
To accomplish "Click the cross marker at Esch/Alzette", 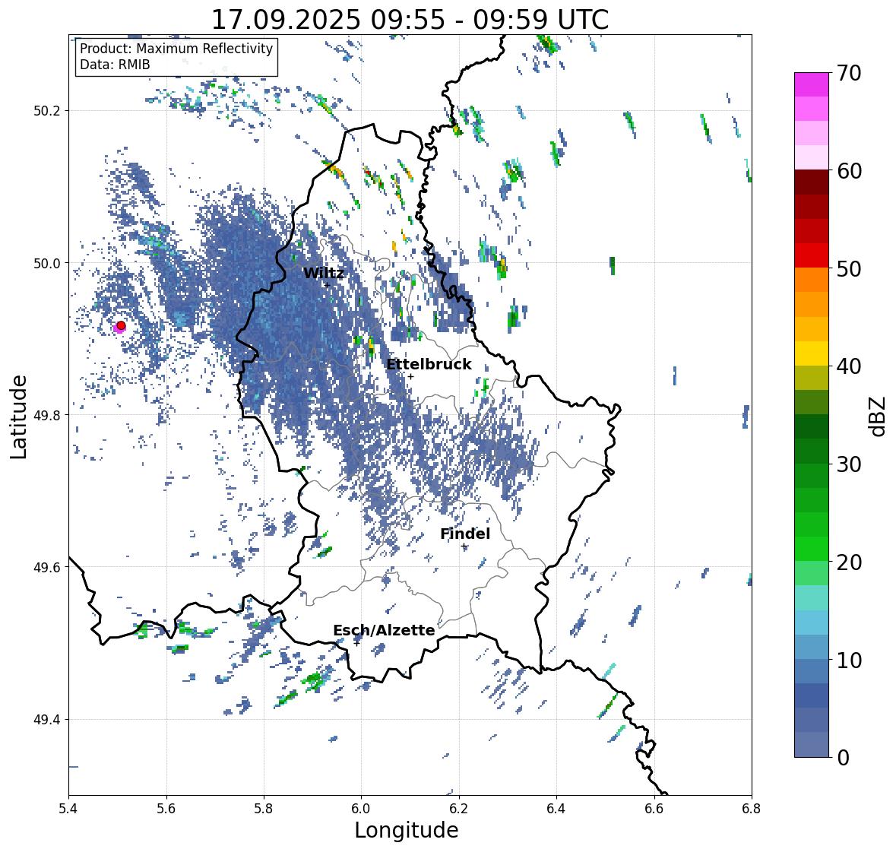I will tap(356, 643).
